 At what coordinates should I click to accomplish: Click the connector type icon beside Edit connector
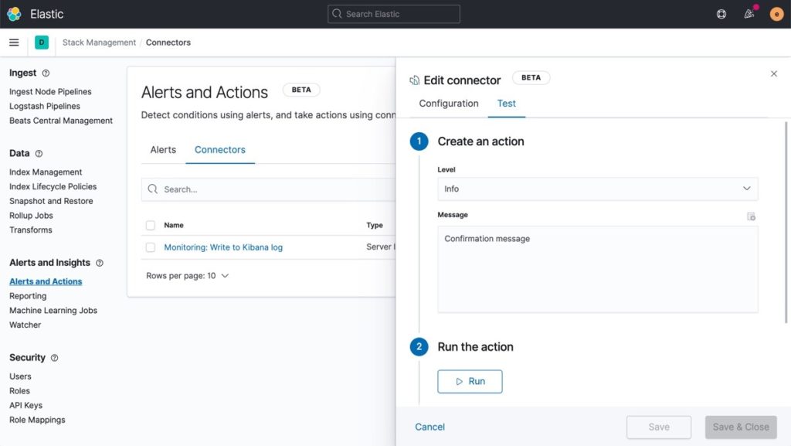[414, 80]
